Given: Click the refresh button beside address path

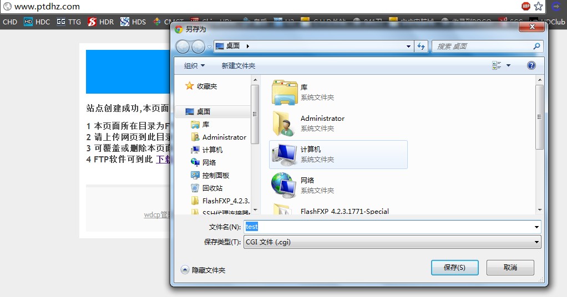Looking at the screenshot, I should (421, 46).
